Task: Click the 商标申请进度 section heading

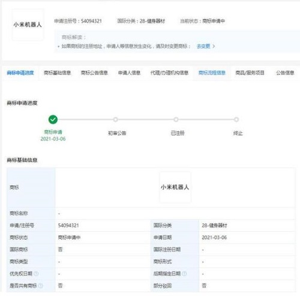Action: tap(22, 103)
